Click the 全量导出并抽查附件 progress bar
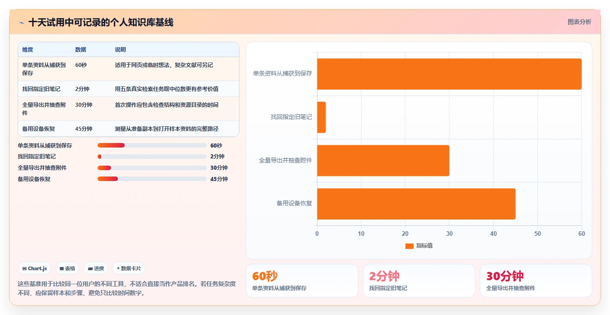610x315 pixels. tap(152, 168)
